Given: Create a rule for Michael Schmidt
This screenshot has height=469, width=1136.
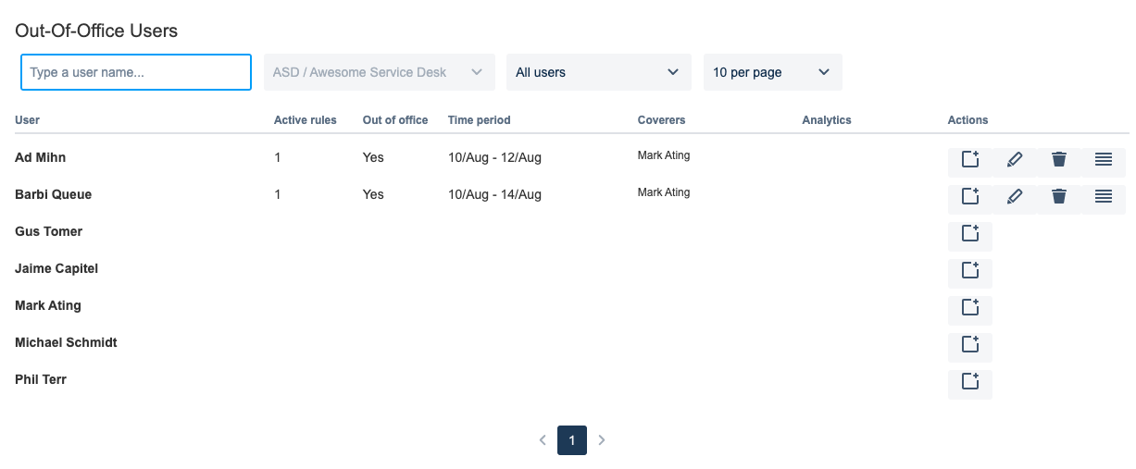Looking at the screenshot, I should pyautogui.click(x=970, y=344).
